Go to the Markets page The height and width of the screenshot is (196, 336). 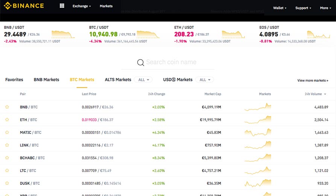pyautogui.click(x=106, y=6)
